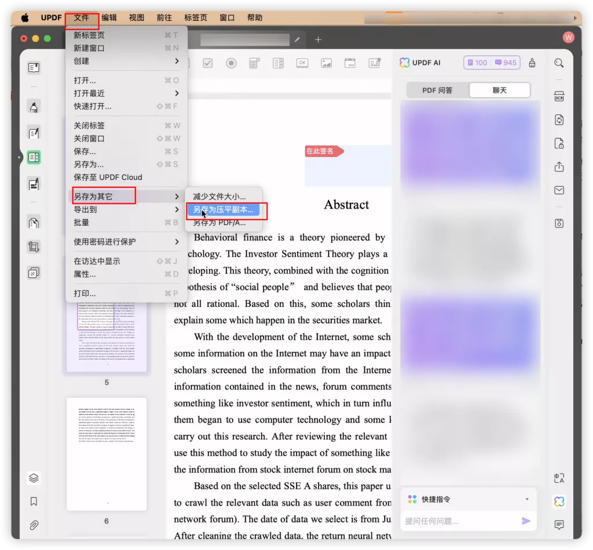The height and width of the screenshot is (550, 593).
Task: Send file by email envelope icon
Action: coord(559,190)
